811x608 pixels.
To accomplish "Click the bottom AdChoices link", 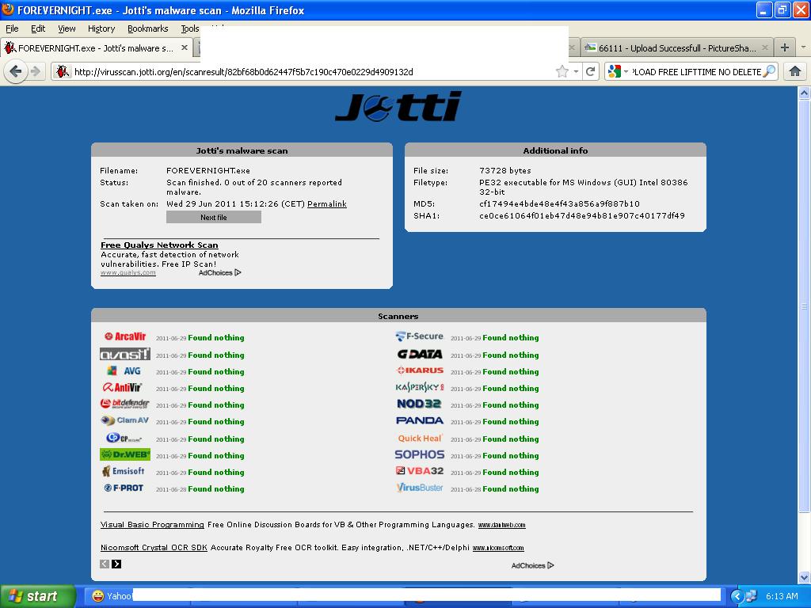I will [x=532, y=565].
